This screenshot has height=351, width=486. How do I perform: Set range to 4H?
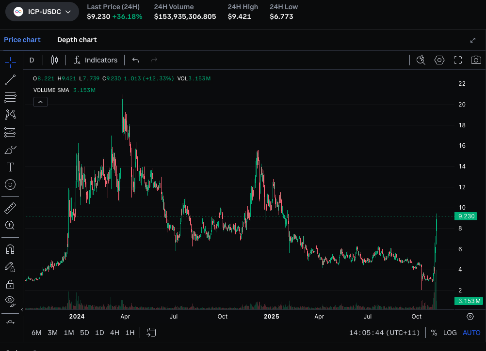(114, 333)
